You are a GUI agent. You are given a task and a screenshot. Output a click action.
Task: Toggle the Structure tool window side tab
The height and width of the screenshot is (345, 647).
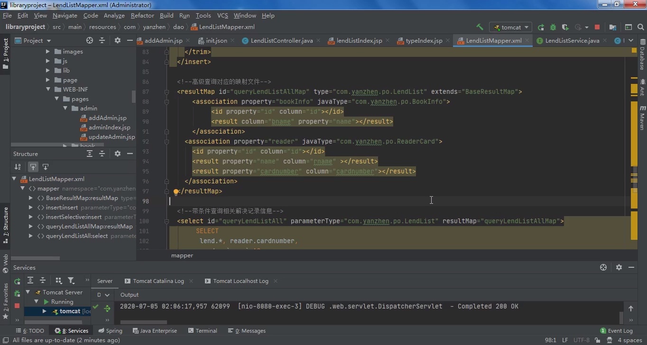pyautogui.click(x=6, y=224)
